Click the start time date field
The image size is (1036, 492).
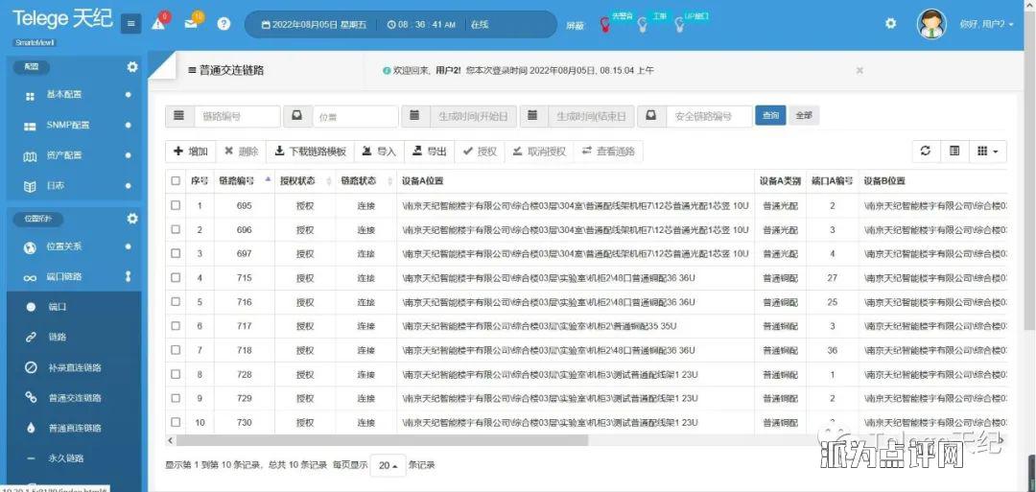click(473, 116)
